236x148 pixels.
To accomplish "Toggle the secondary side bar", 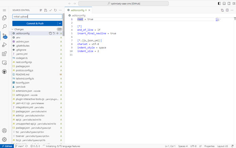I will (x=229, y=4).
